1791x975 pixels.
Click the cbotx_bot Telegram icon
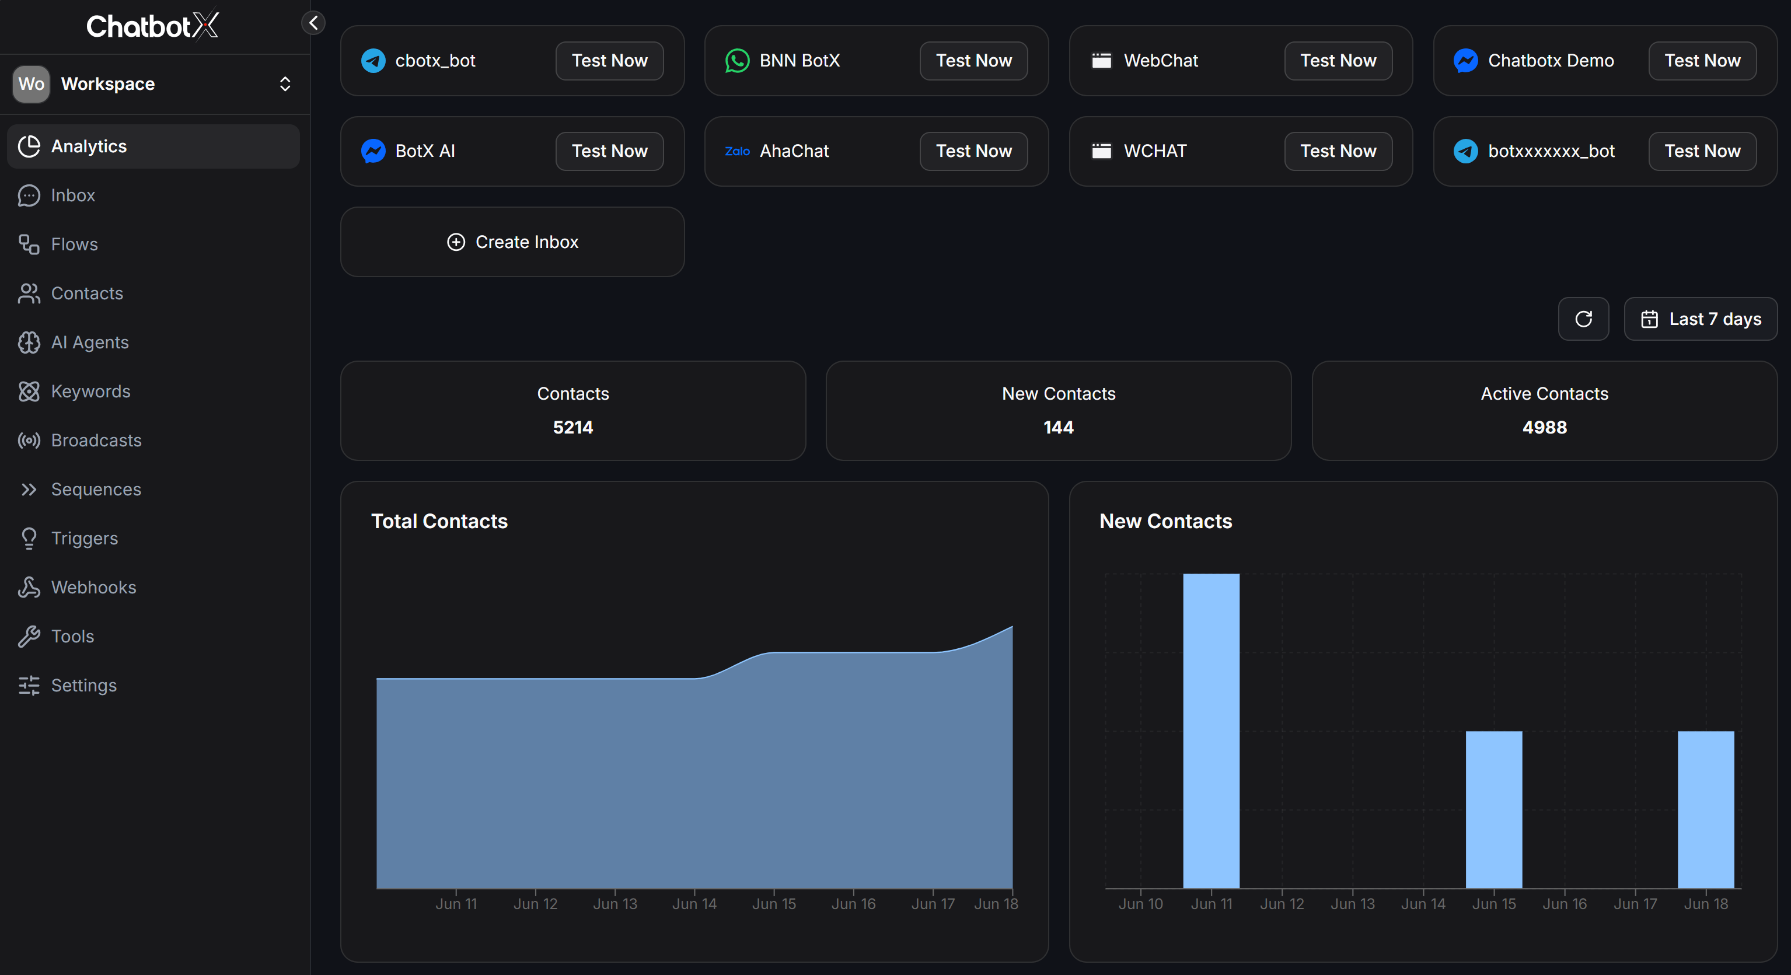click(373, 61)
